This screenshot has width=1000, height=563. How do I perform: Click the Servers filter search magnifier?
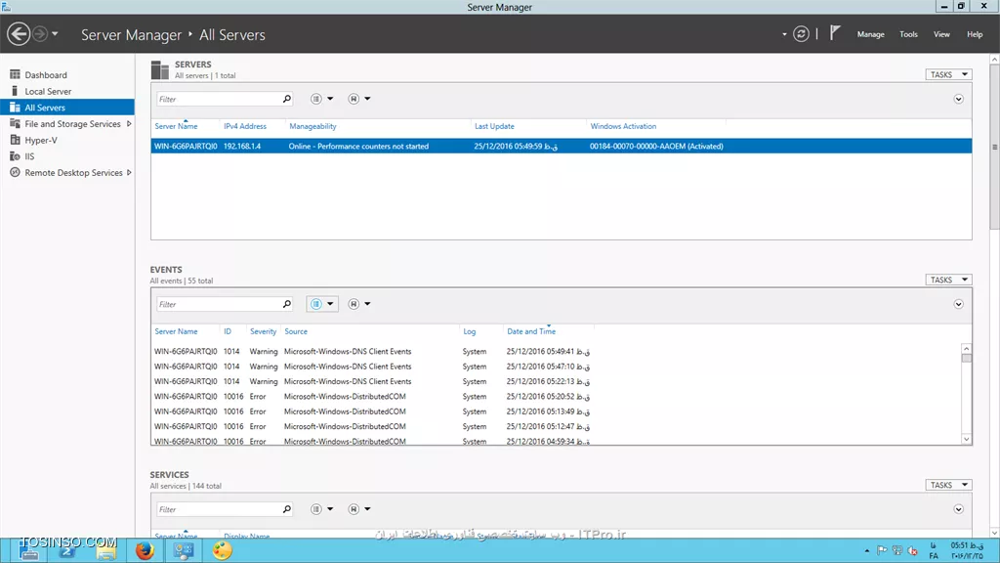pos(287,99)
